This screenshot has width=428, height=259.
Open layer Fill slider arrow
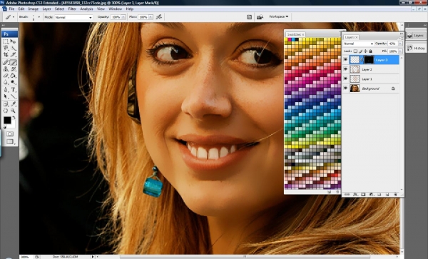pyautogui.click(x=400, y=51)
